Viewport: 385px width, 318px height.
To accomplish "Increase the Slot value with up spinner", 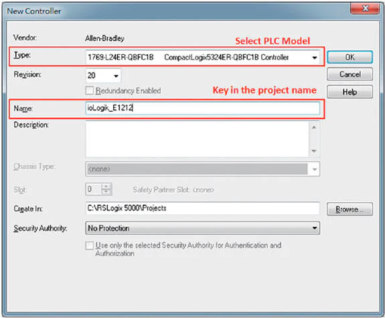I will click(x=106, y=186).
